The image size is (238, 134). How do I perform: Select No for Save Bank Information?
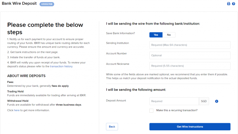169,35
